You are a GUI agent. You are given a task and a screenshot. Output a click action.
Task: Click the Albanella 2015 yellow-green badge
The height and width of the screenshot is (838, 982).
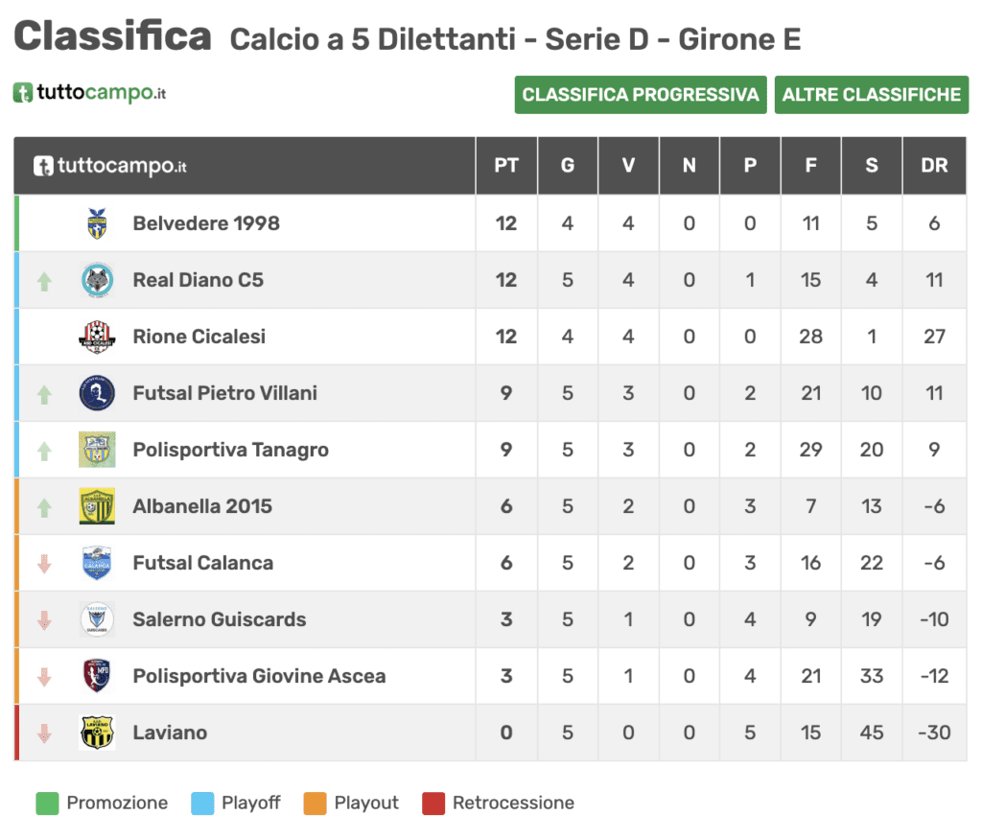(x=97, y=506)
